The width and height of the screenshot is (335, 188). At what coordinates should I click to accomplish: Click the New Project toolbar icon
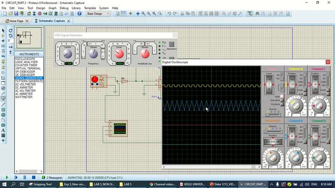click(x=5, y=14)
